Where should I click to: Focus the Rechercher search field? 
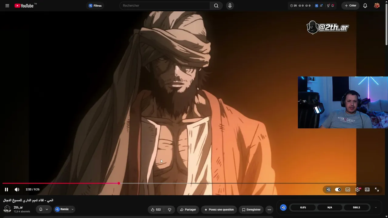[165, 6]
